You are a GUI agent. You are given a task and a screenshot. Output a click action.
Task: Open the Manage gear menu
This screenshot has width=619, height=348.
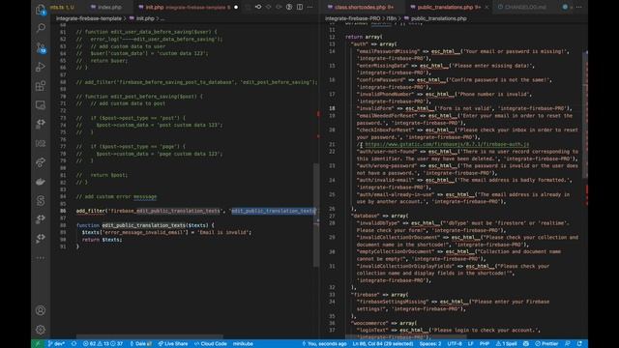41,330
